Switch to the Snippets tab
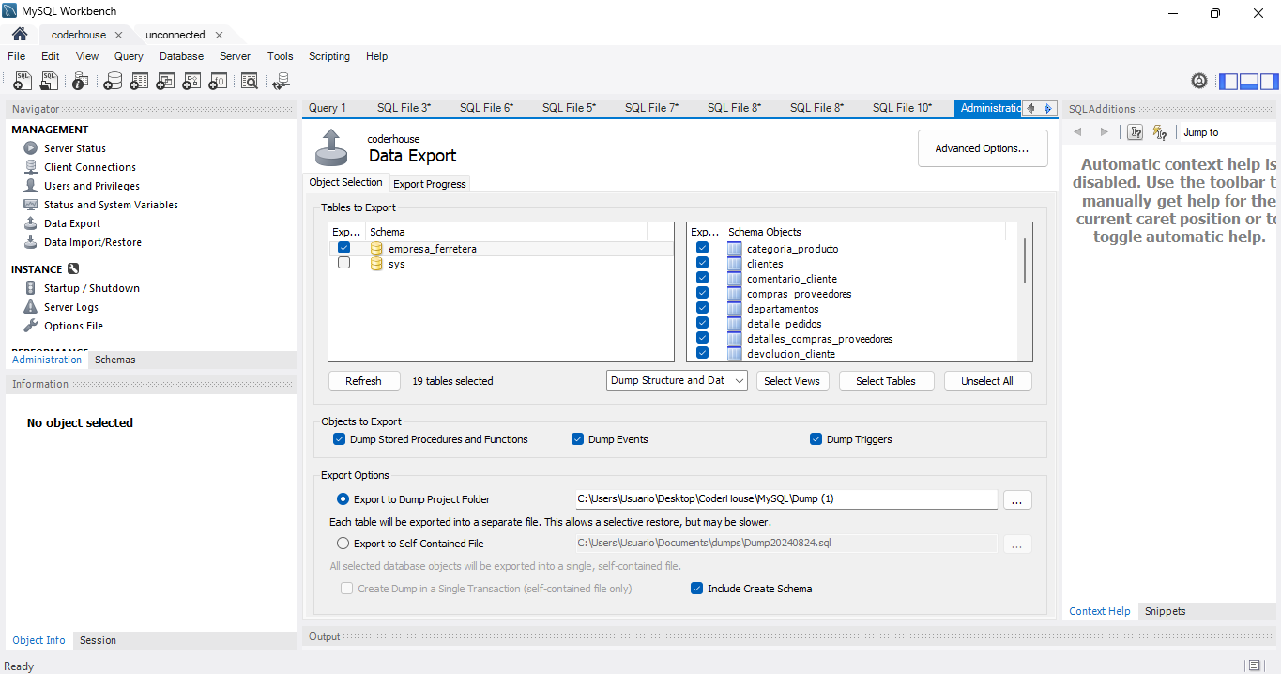This screenshot has width=1281, height=674. tap(1165, 611)
